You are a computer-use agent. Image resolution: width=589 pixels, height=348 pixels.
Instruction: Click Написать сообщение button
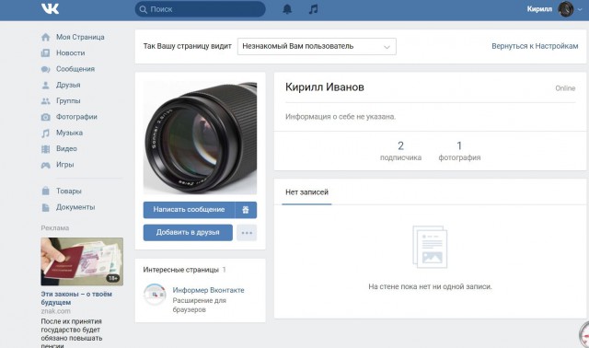[x=189, y=210]
